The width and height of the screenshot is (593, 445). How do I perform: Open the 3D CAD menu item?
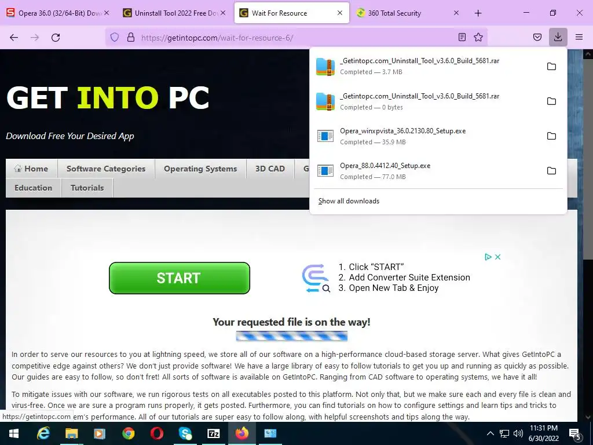[270, 169]
